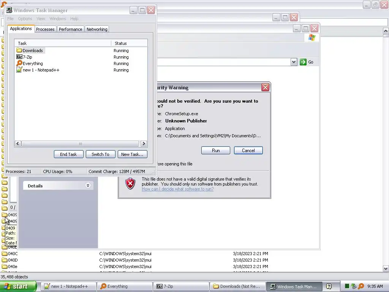The height and width of the screenshot is (292, 389).
Task: Click the Switch To button
Action: (x=100, y=154)
